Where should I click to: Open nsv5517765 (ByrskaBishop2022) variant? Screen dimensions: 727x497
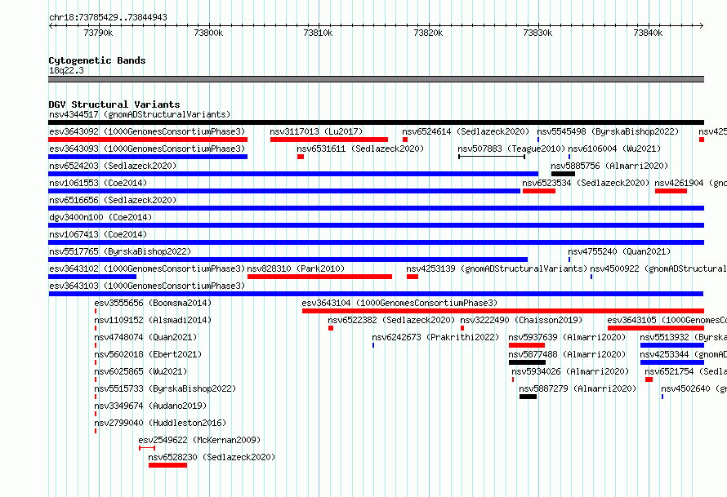tap(120, 251)
